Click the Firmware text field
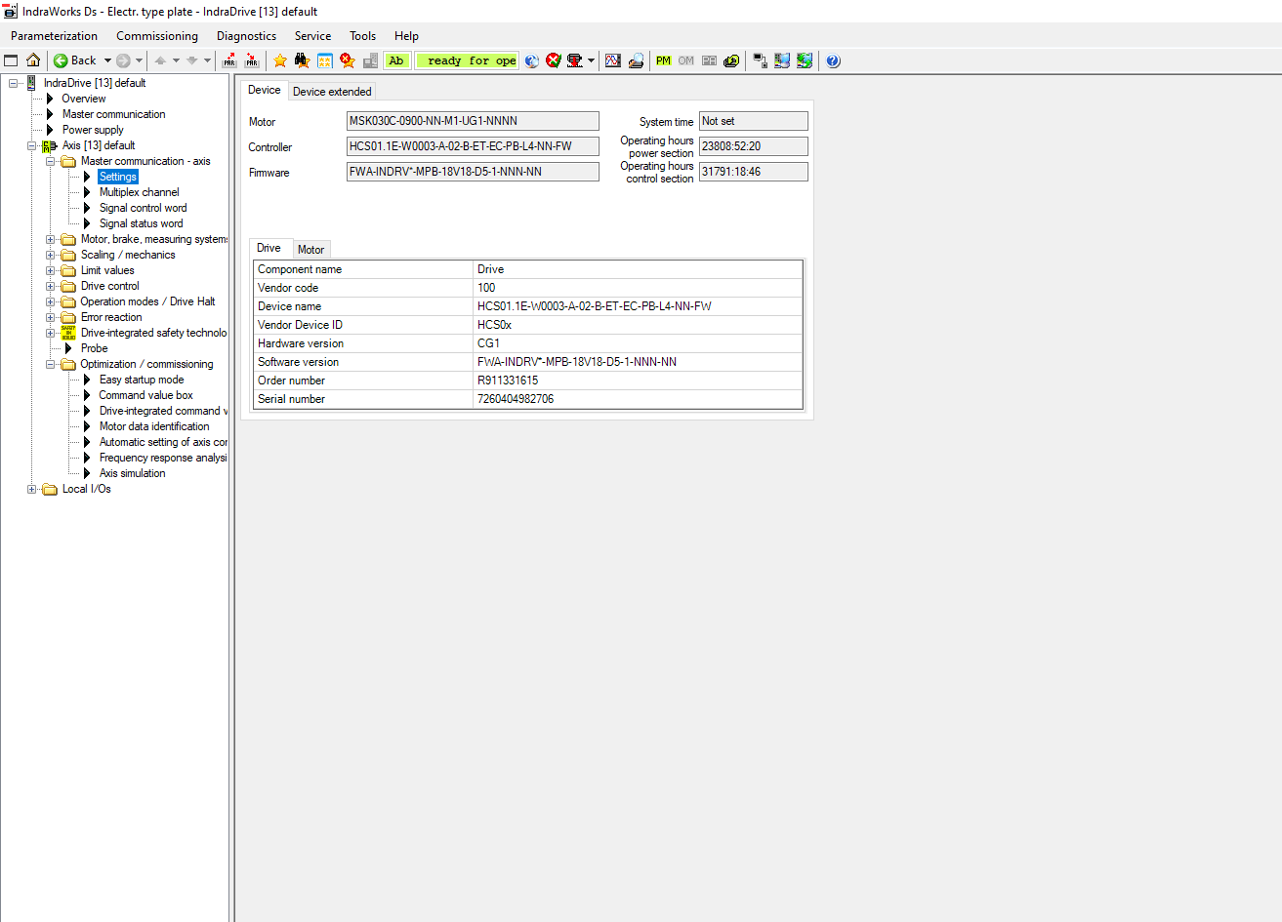1282x922 pixels. [473, 172]
